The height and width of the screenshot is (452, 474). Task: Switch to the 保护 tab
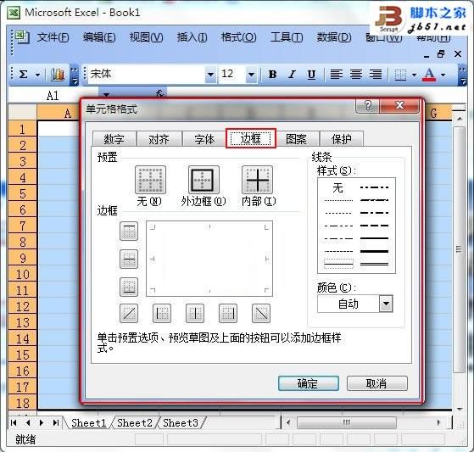click(x=342, y=139)
